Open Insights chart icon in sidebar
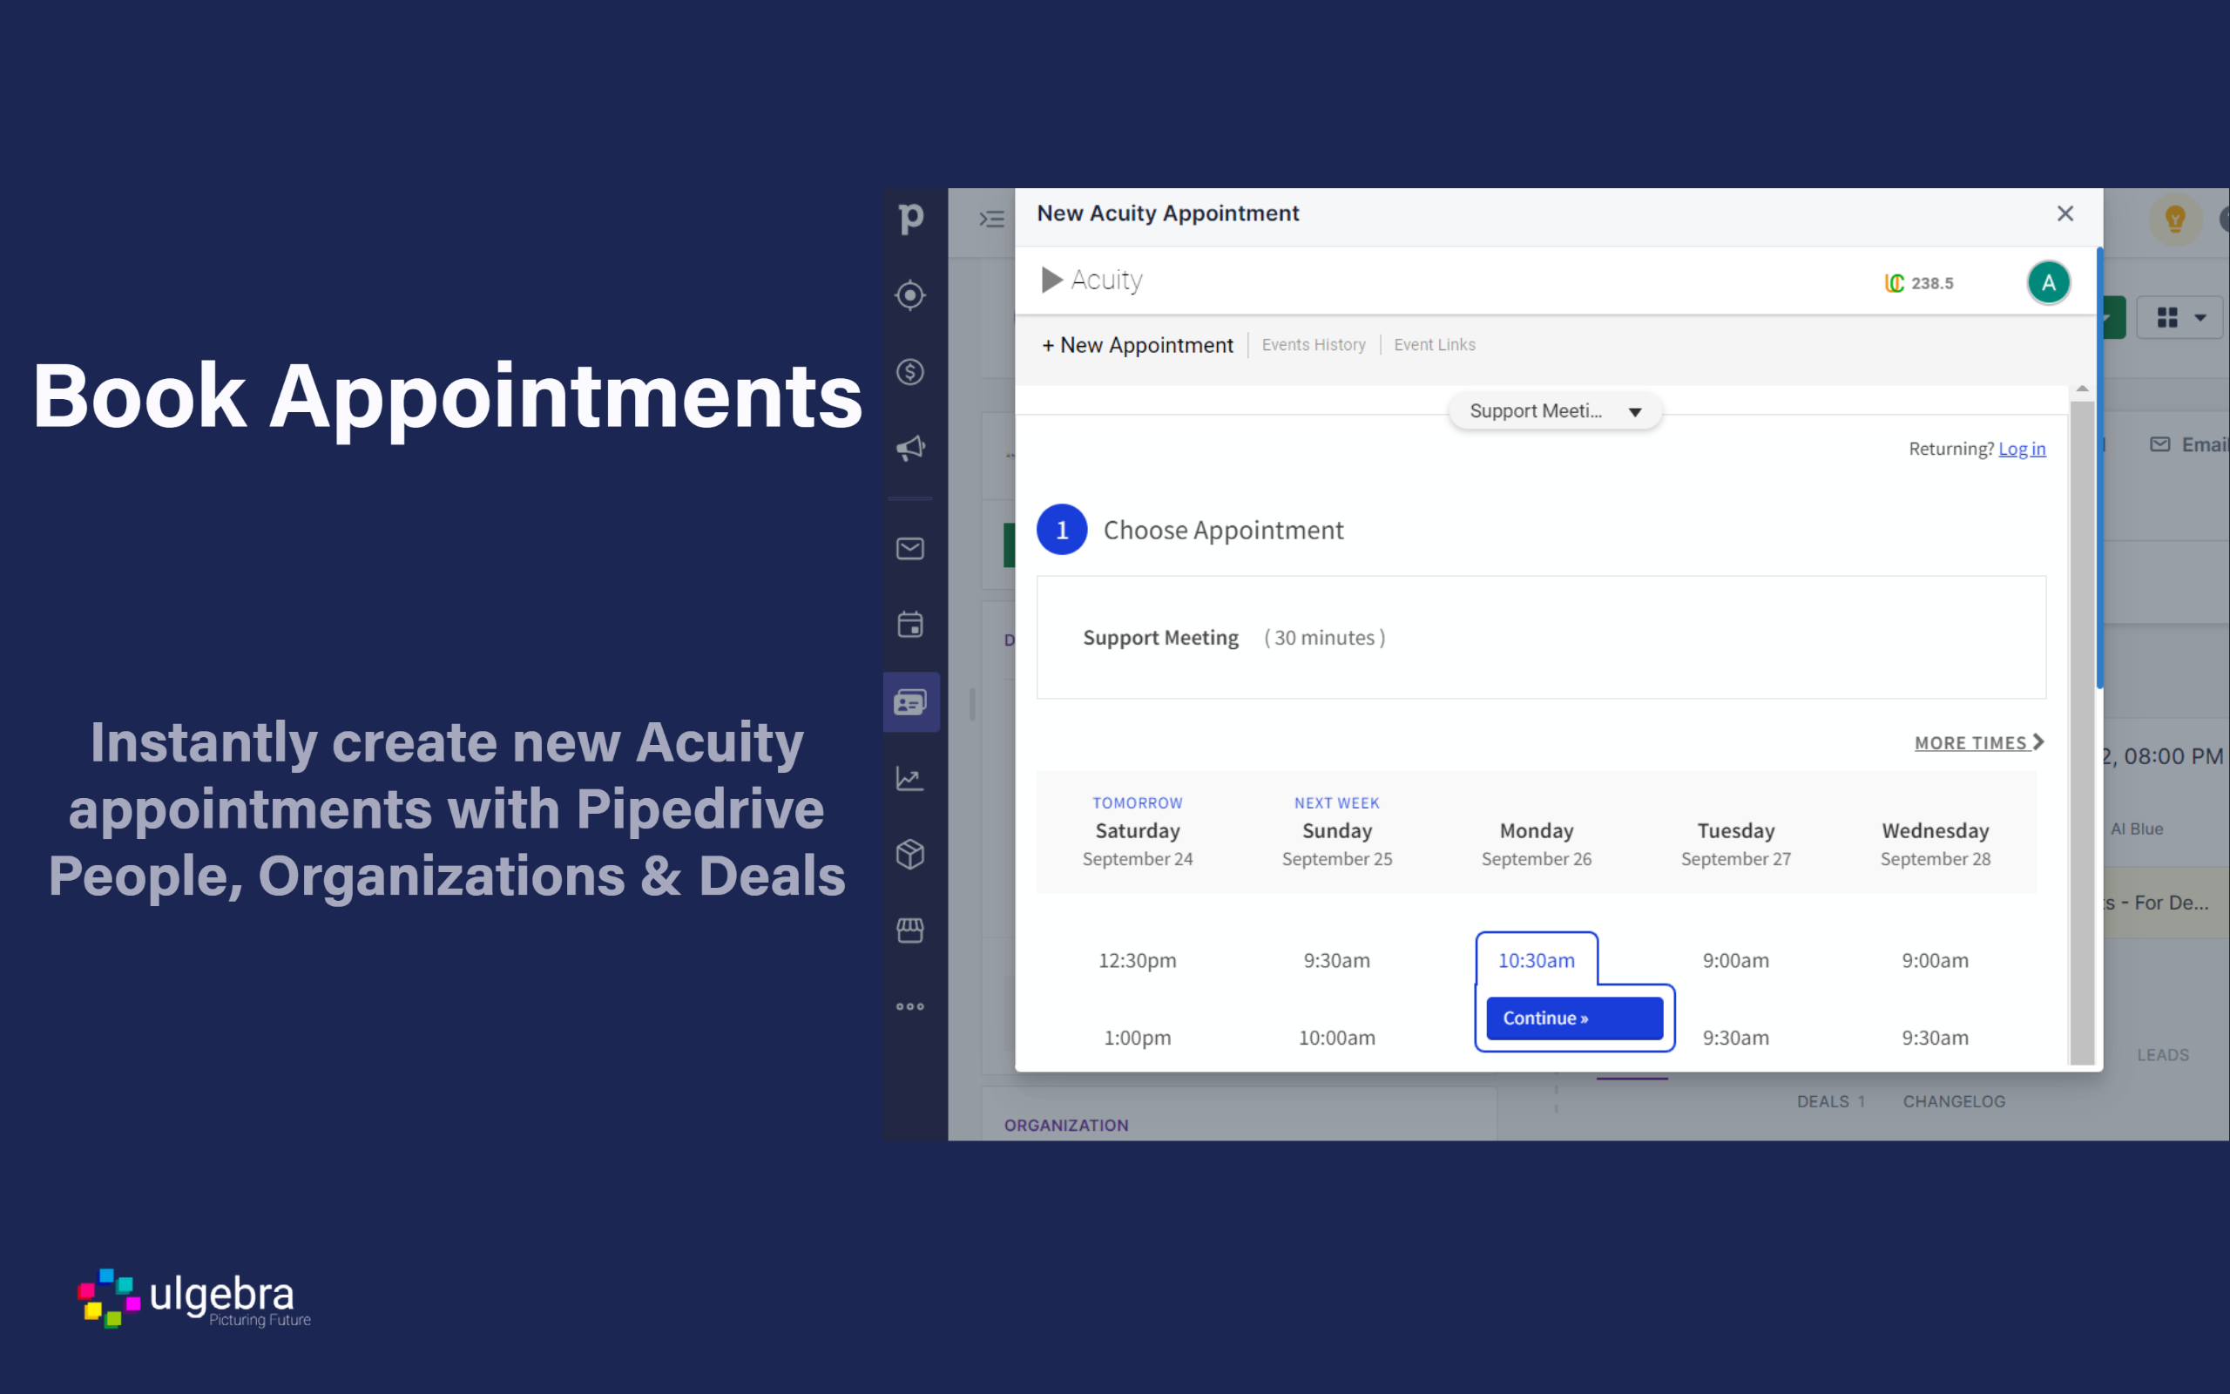The image size is (2230, 1394). pos(910,778)
